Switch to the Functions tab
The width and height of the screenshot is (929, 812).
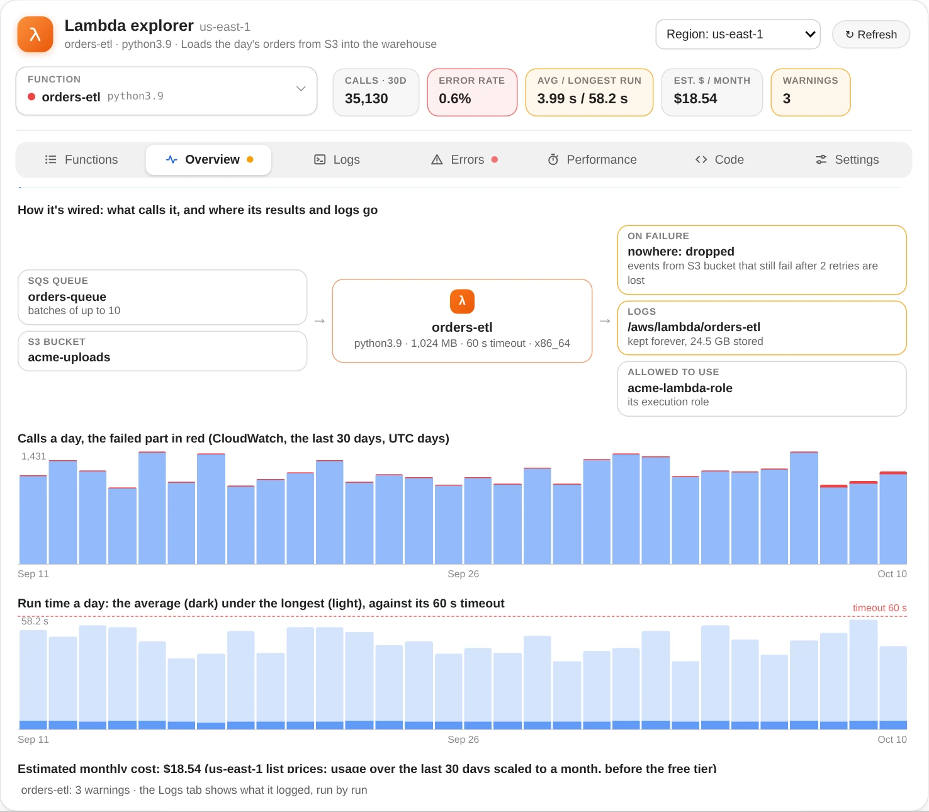click(x=82, y=159)
